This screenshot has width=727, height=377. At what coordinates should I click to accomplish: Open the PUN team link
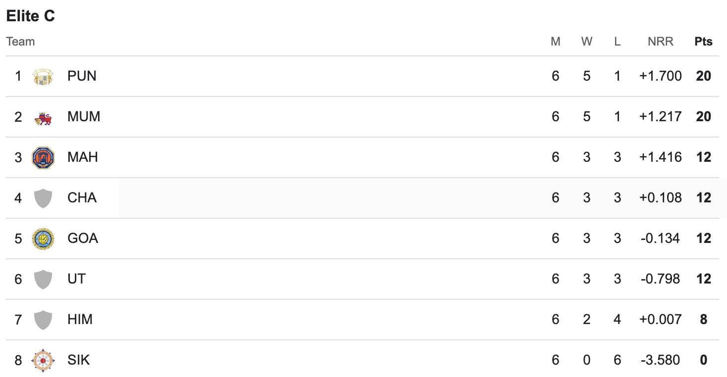(82, 76)
